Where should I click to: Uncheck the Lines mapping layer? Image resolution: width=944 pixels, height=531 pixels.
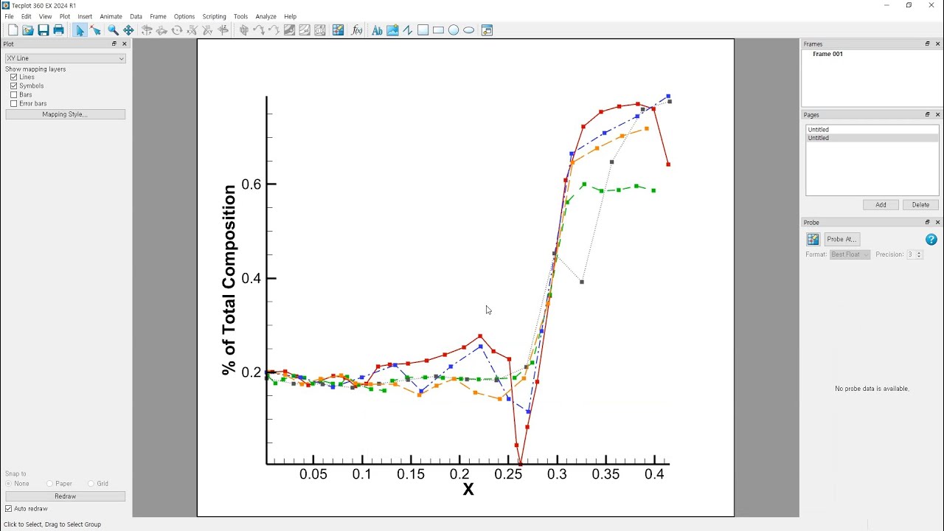14,77
